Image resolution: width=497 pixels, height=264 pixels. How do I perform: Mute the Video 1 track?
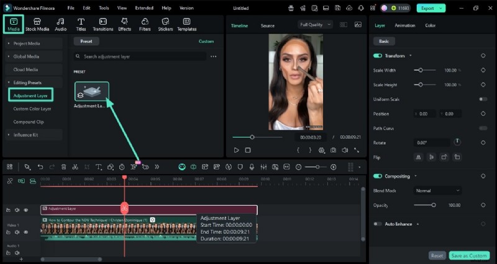pos(17,232)
